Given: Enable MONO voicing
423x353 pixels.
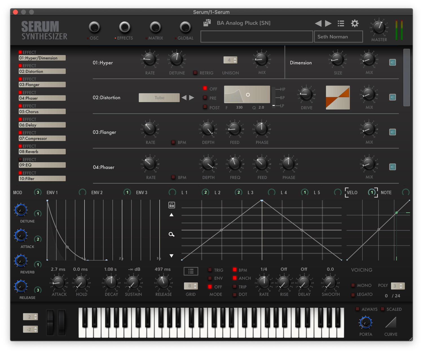Looking at the screenshot, I should 353,285.
